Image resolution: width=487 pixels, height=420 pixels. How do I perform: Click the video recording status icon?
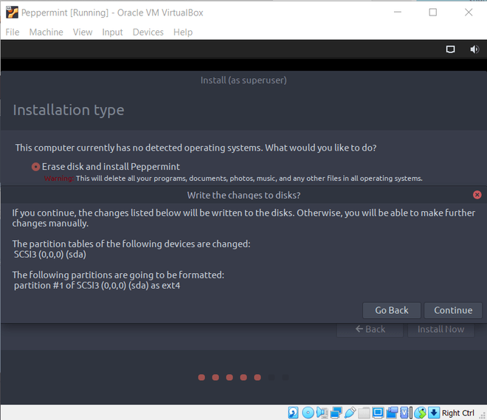pos(392,413)
